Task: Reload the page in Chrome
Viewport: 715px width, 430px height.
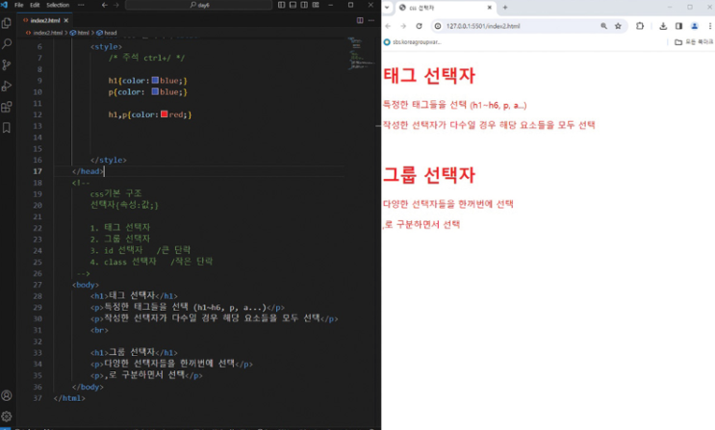Action: 419,26
